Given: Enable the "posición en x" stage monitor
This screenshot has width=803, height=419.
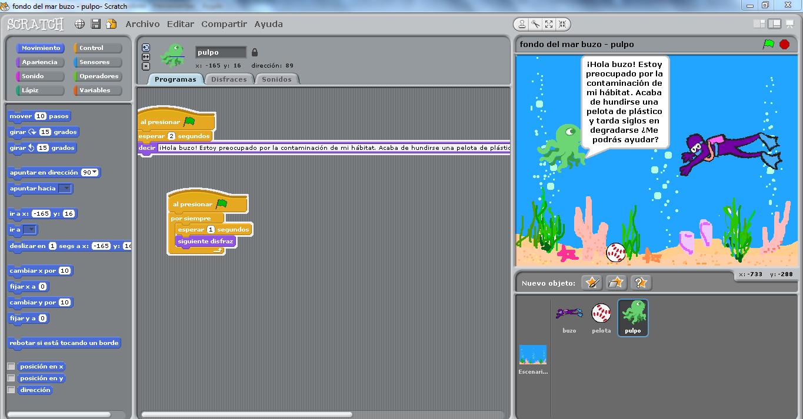Looking at the screenshot, I should [11, 366].
